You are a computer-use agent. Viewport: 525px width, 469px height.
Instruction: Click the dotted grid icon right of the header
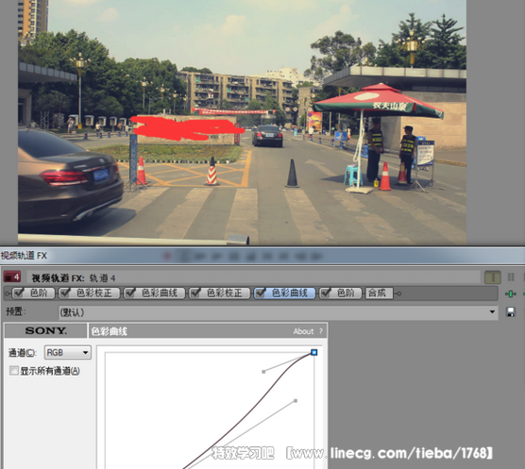[511, 277]
